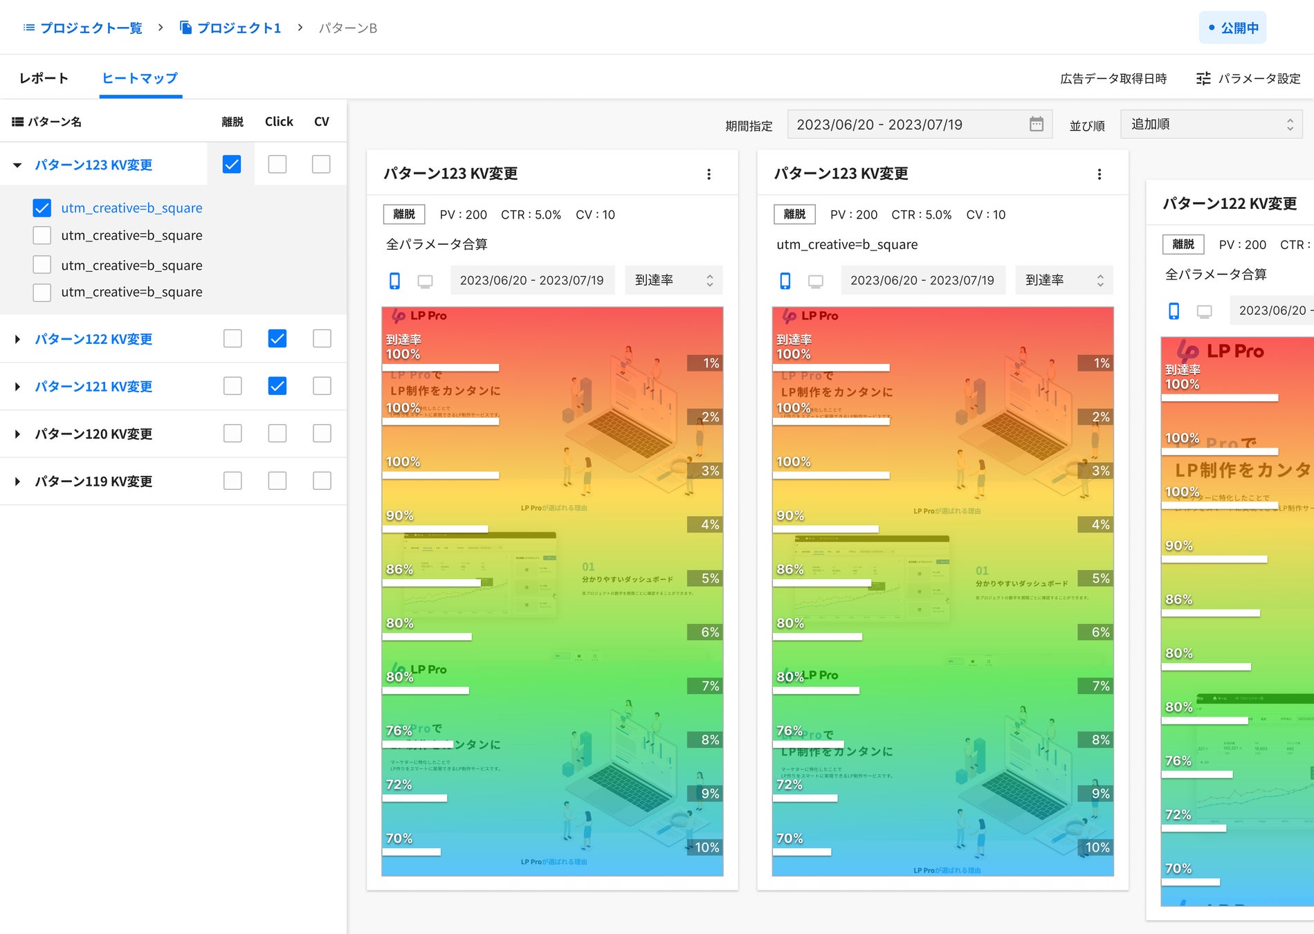Switch second card to desktop device view
Image resolution: width=1314 pixels, height=934 pixels.
[x=816, y=281]
